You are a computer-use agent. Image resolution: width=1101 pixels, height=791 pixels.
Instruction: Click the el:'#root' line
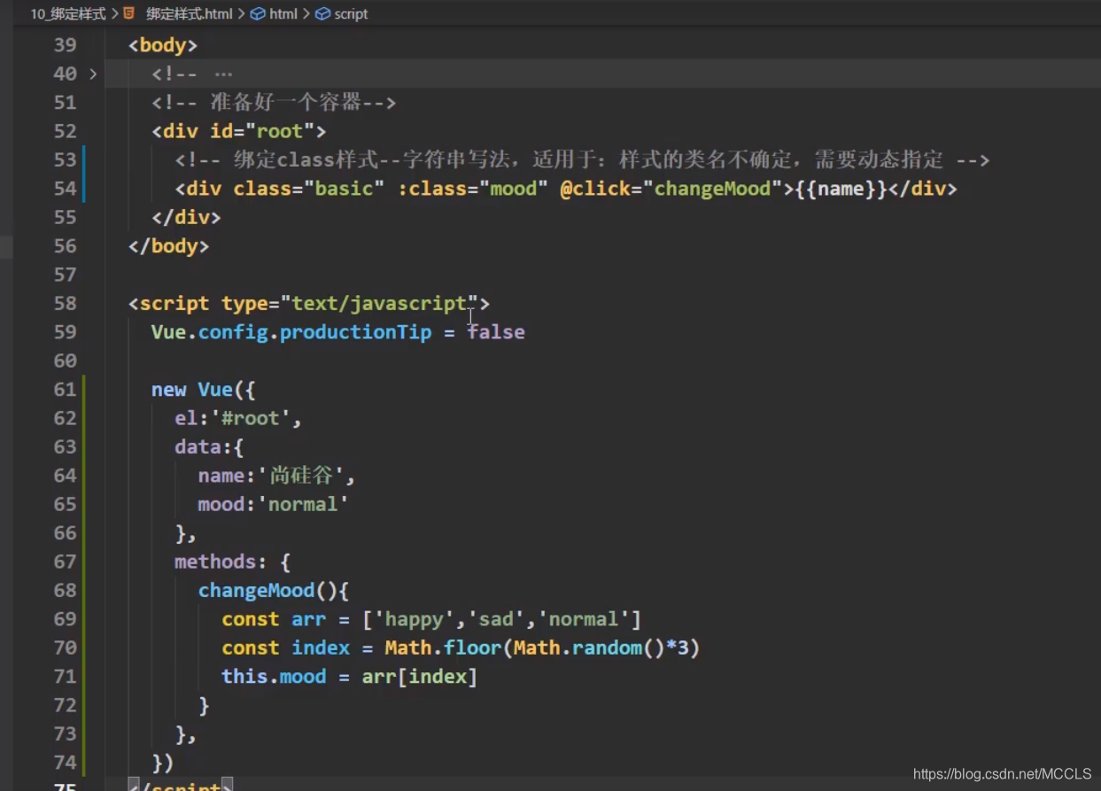[x=237, y=418]
